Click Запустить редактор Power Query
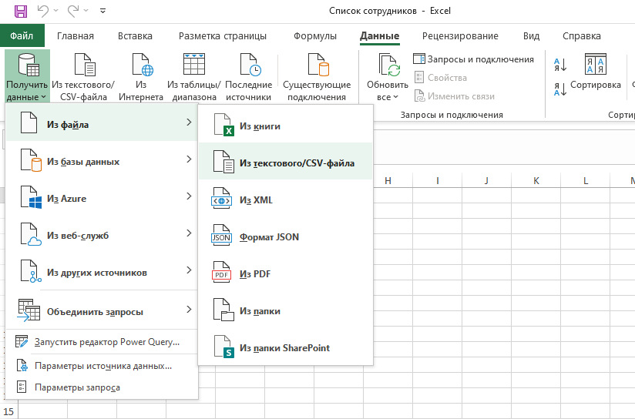The image size is (635, 419). pos(102,342)
